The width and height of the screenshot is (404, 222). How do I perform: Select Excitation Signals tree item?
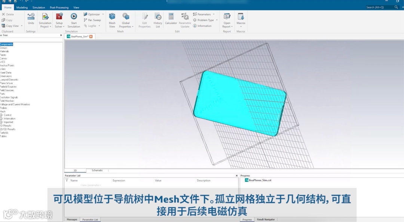(x=9, y=97)
